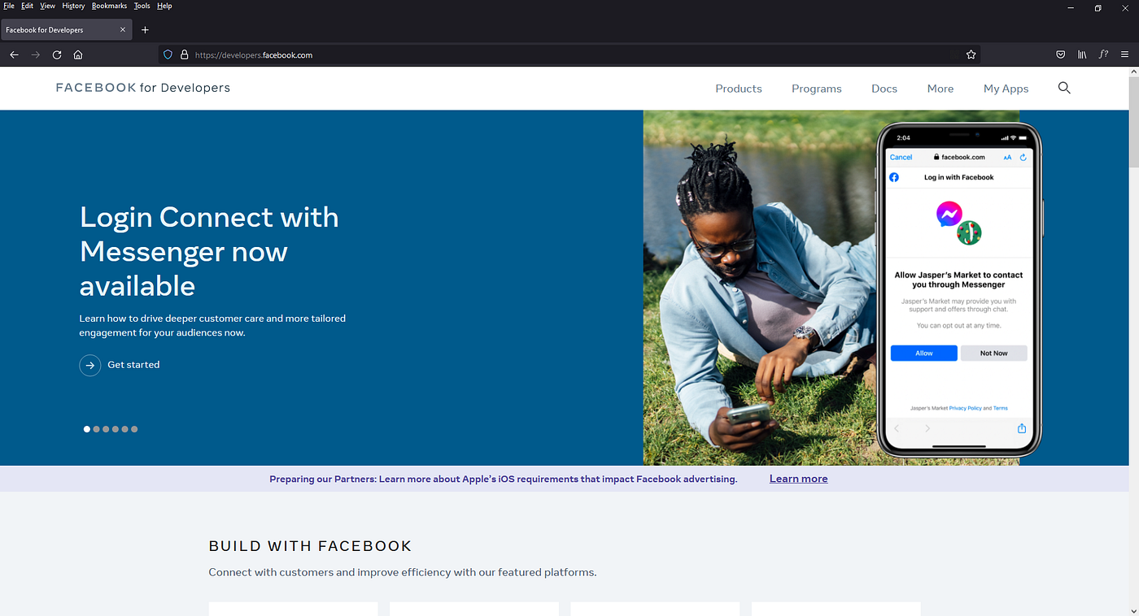Click the hero photo of man with phone
Viewport: 1139px width, 616px height.
pos(759,288)
